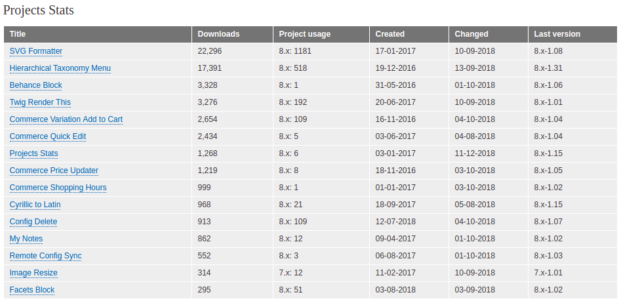Open the Commerce Price Updater link
The height and width of the screenshot is (303, 621).
(x=54, y=171)
